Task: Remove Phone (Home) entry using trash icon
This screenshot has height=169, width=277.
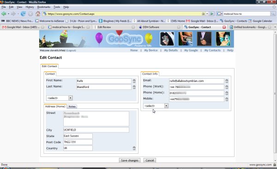Action: pyautogui.click(x=227, y=93)
